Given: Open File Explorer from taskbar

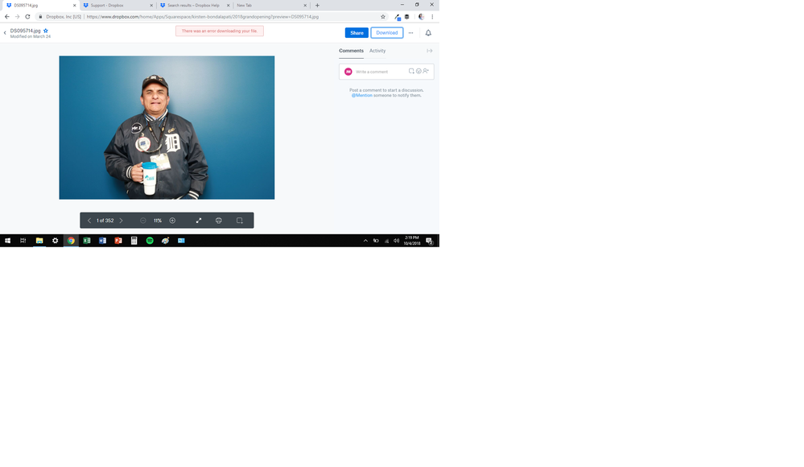Looking at the screenshot, I should [39, 241].
